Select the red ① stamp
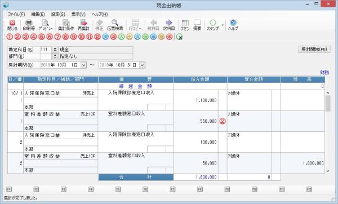The image size is (338, 204). click(x=10, y=37)
